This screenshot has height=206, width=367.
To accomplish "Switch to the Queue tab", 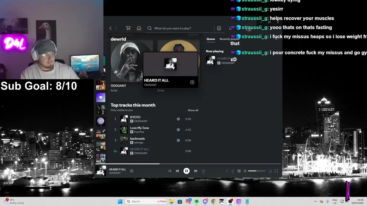I will [211, 39].
